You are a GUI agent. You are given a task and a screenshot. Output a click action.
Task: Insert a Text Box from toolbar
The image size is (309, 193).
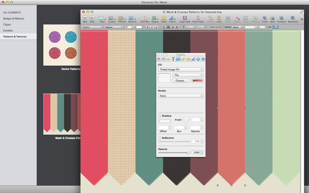coord(144,18)
